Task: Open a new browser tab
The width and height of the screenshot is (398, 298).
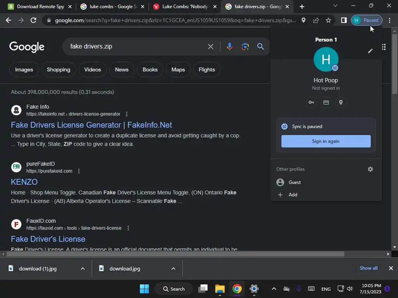Action: point(302,7)
